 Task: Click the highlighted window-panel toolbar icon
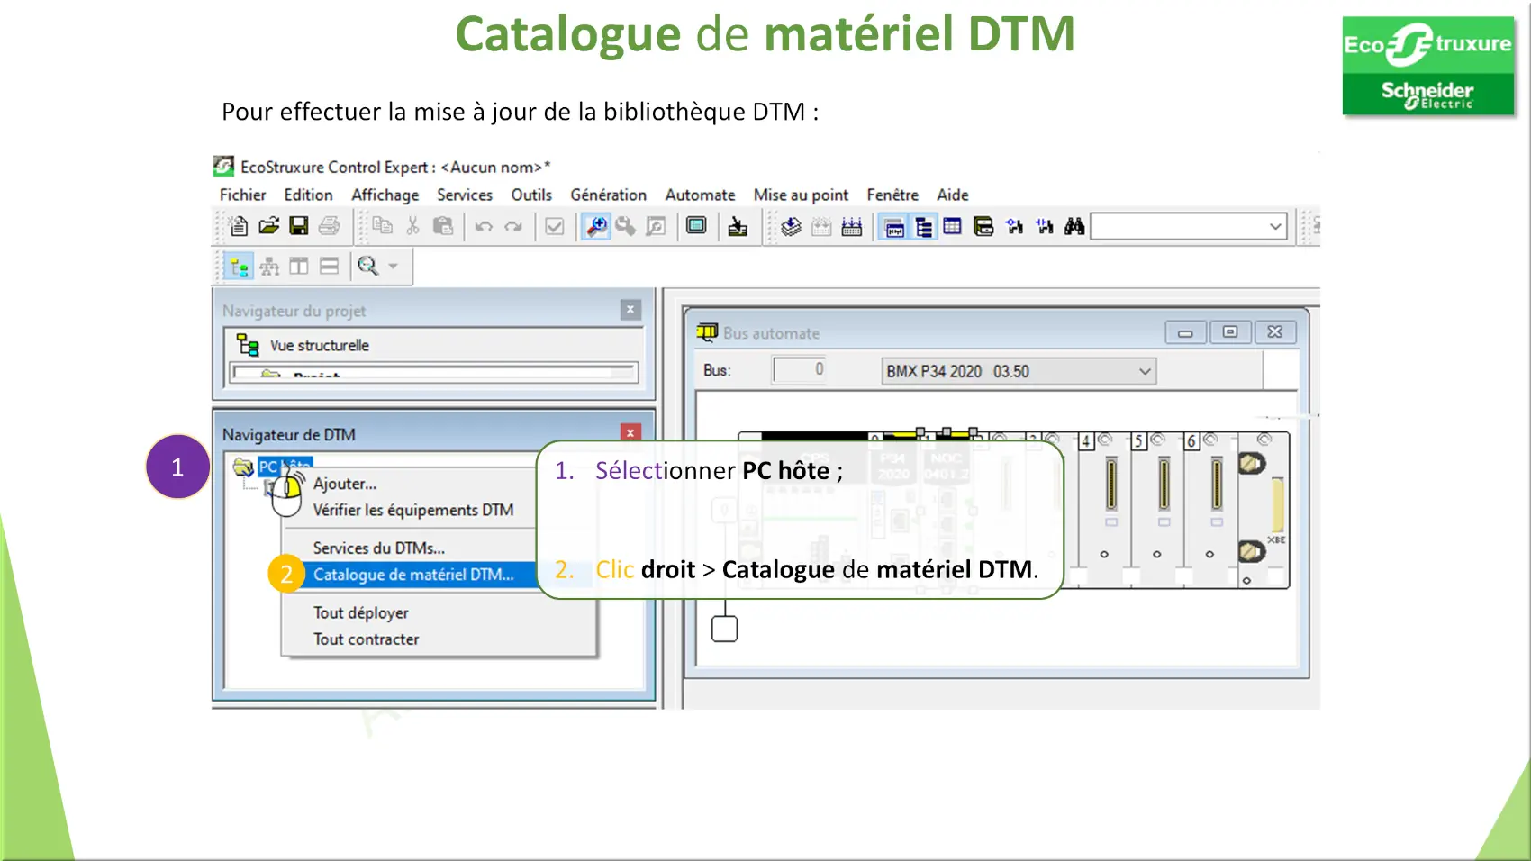(893, 227)
